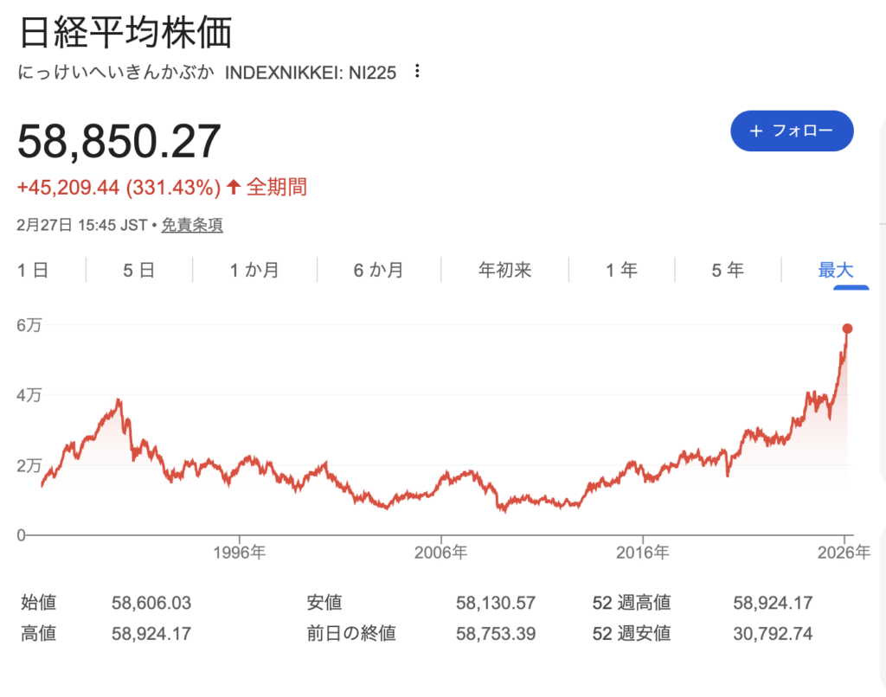Click the red endpoint dot on chart

click(x=847, y=329)
